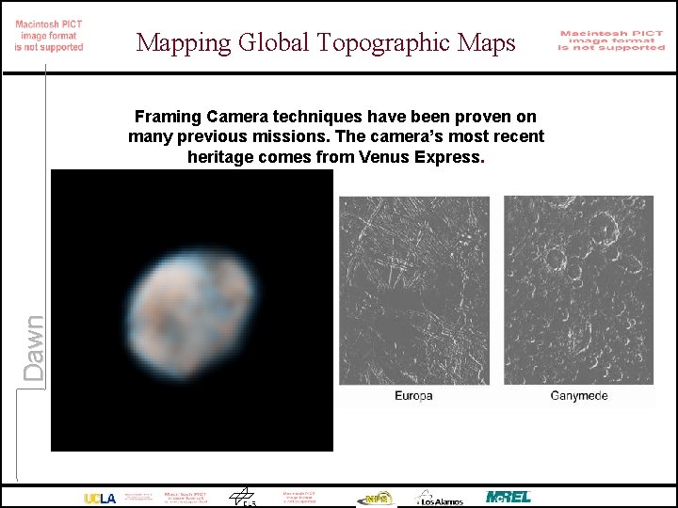Click the top-left PICT not supported placeholder
678x508 pixels.
49,36
